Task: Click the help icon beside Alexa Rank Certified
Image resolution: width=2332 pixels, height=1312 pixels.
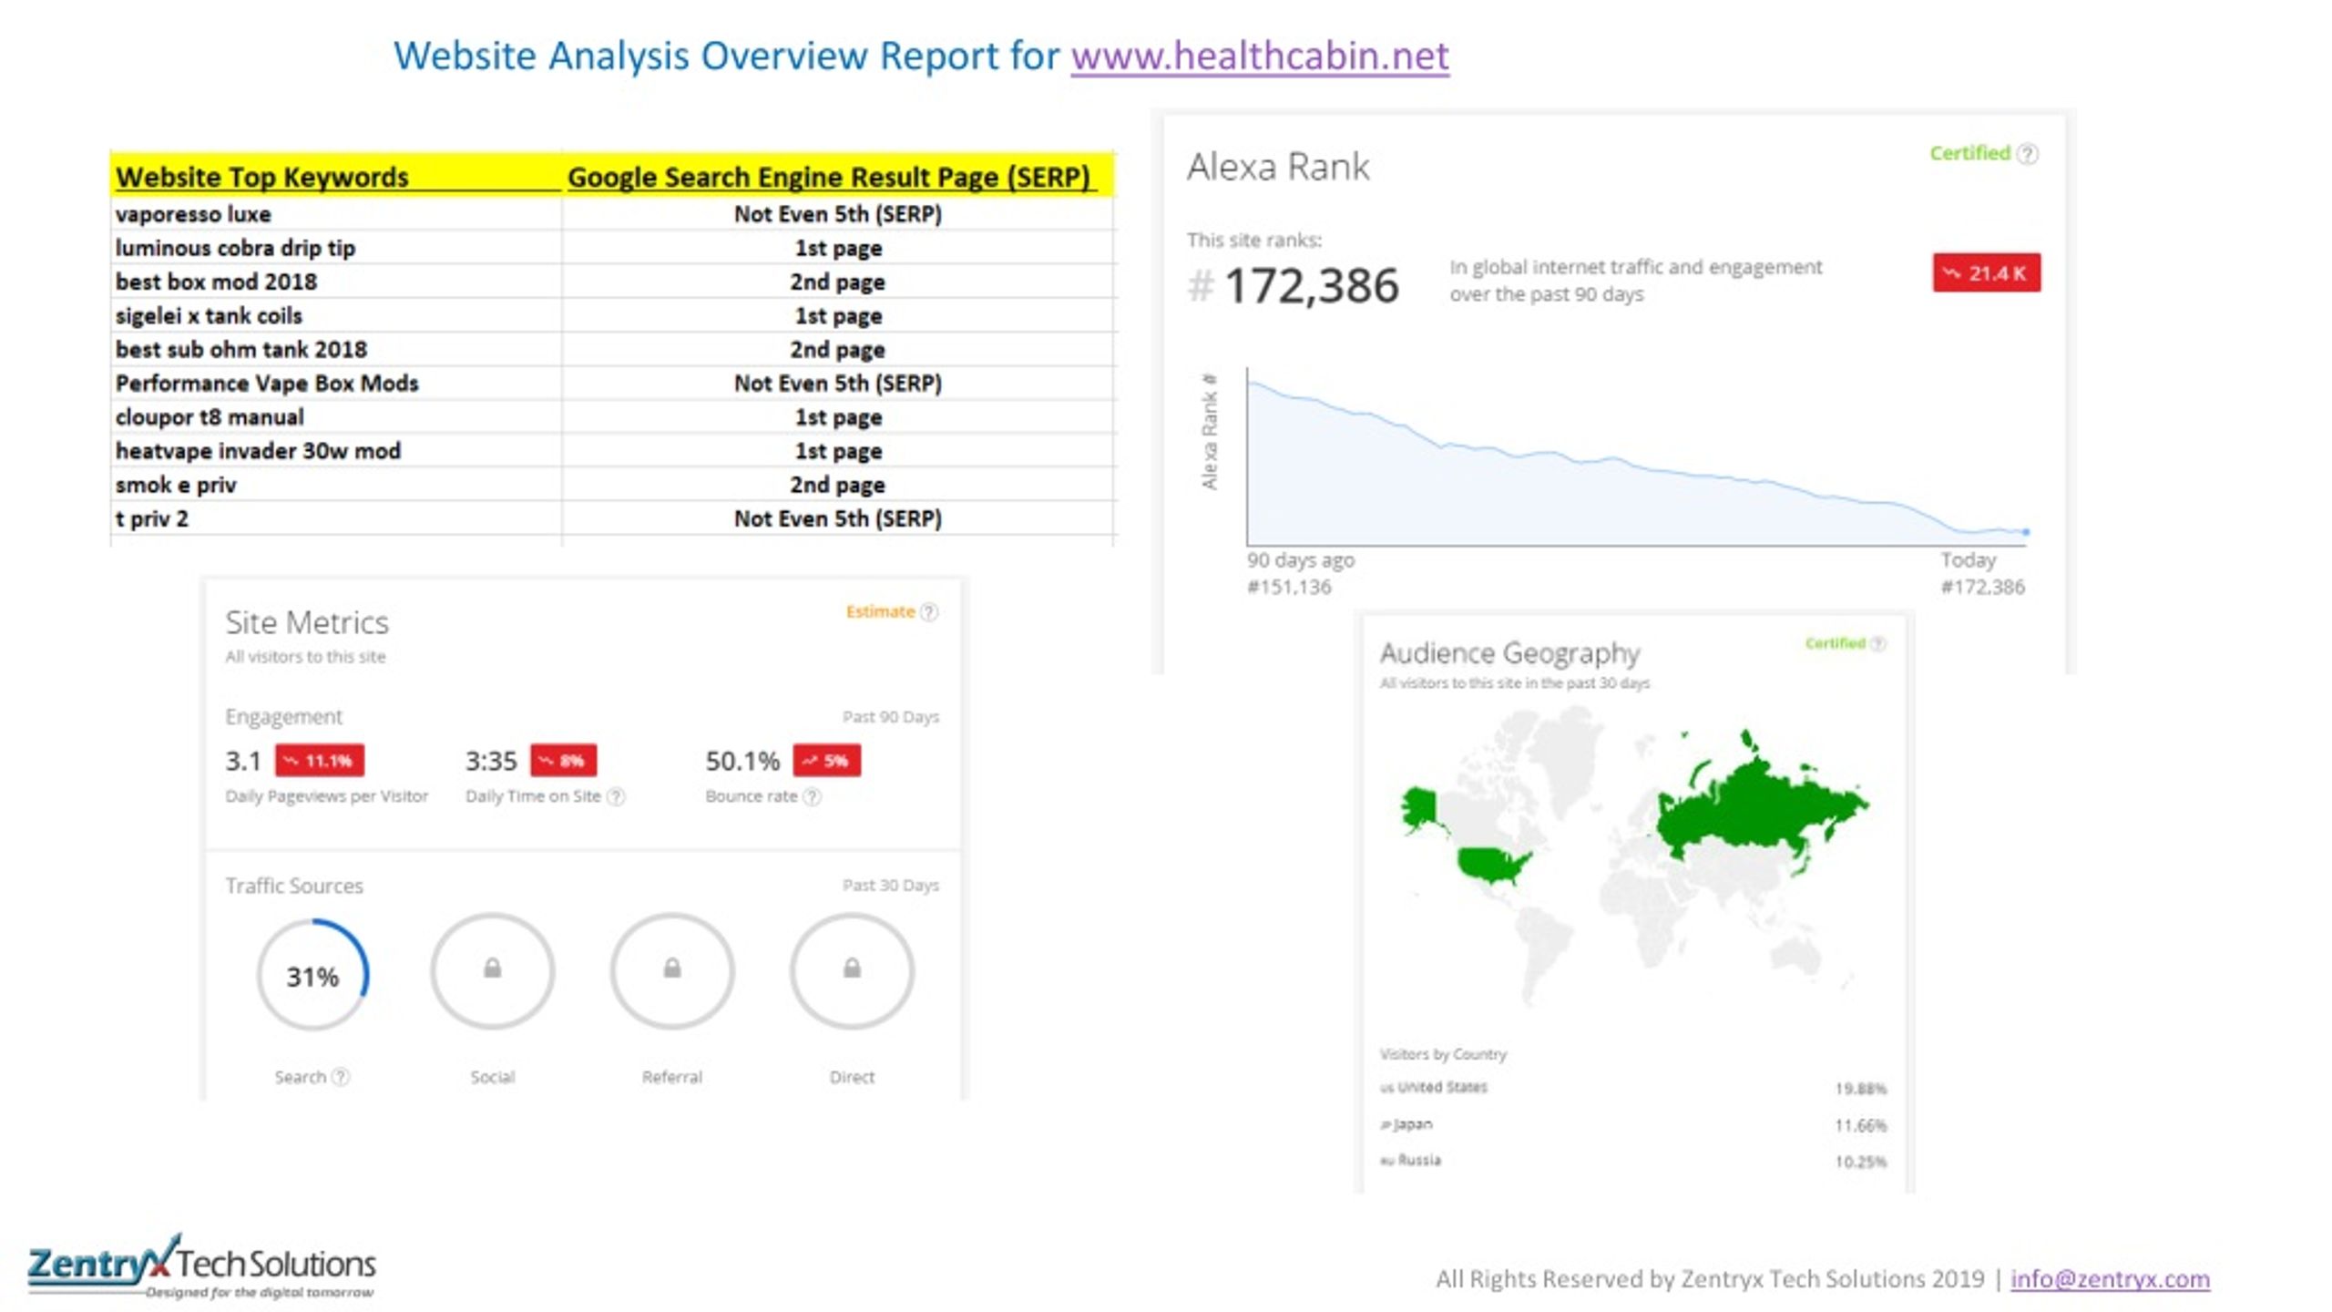Action: pos(2028,154)
